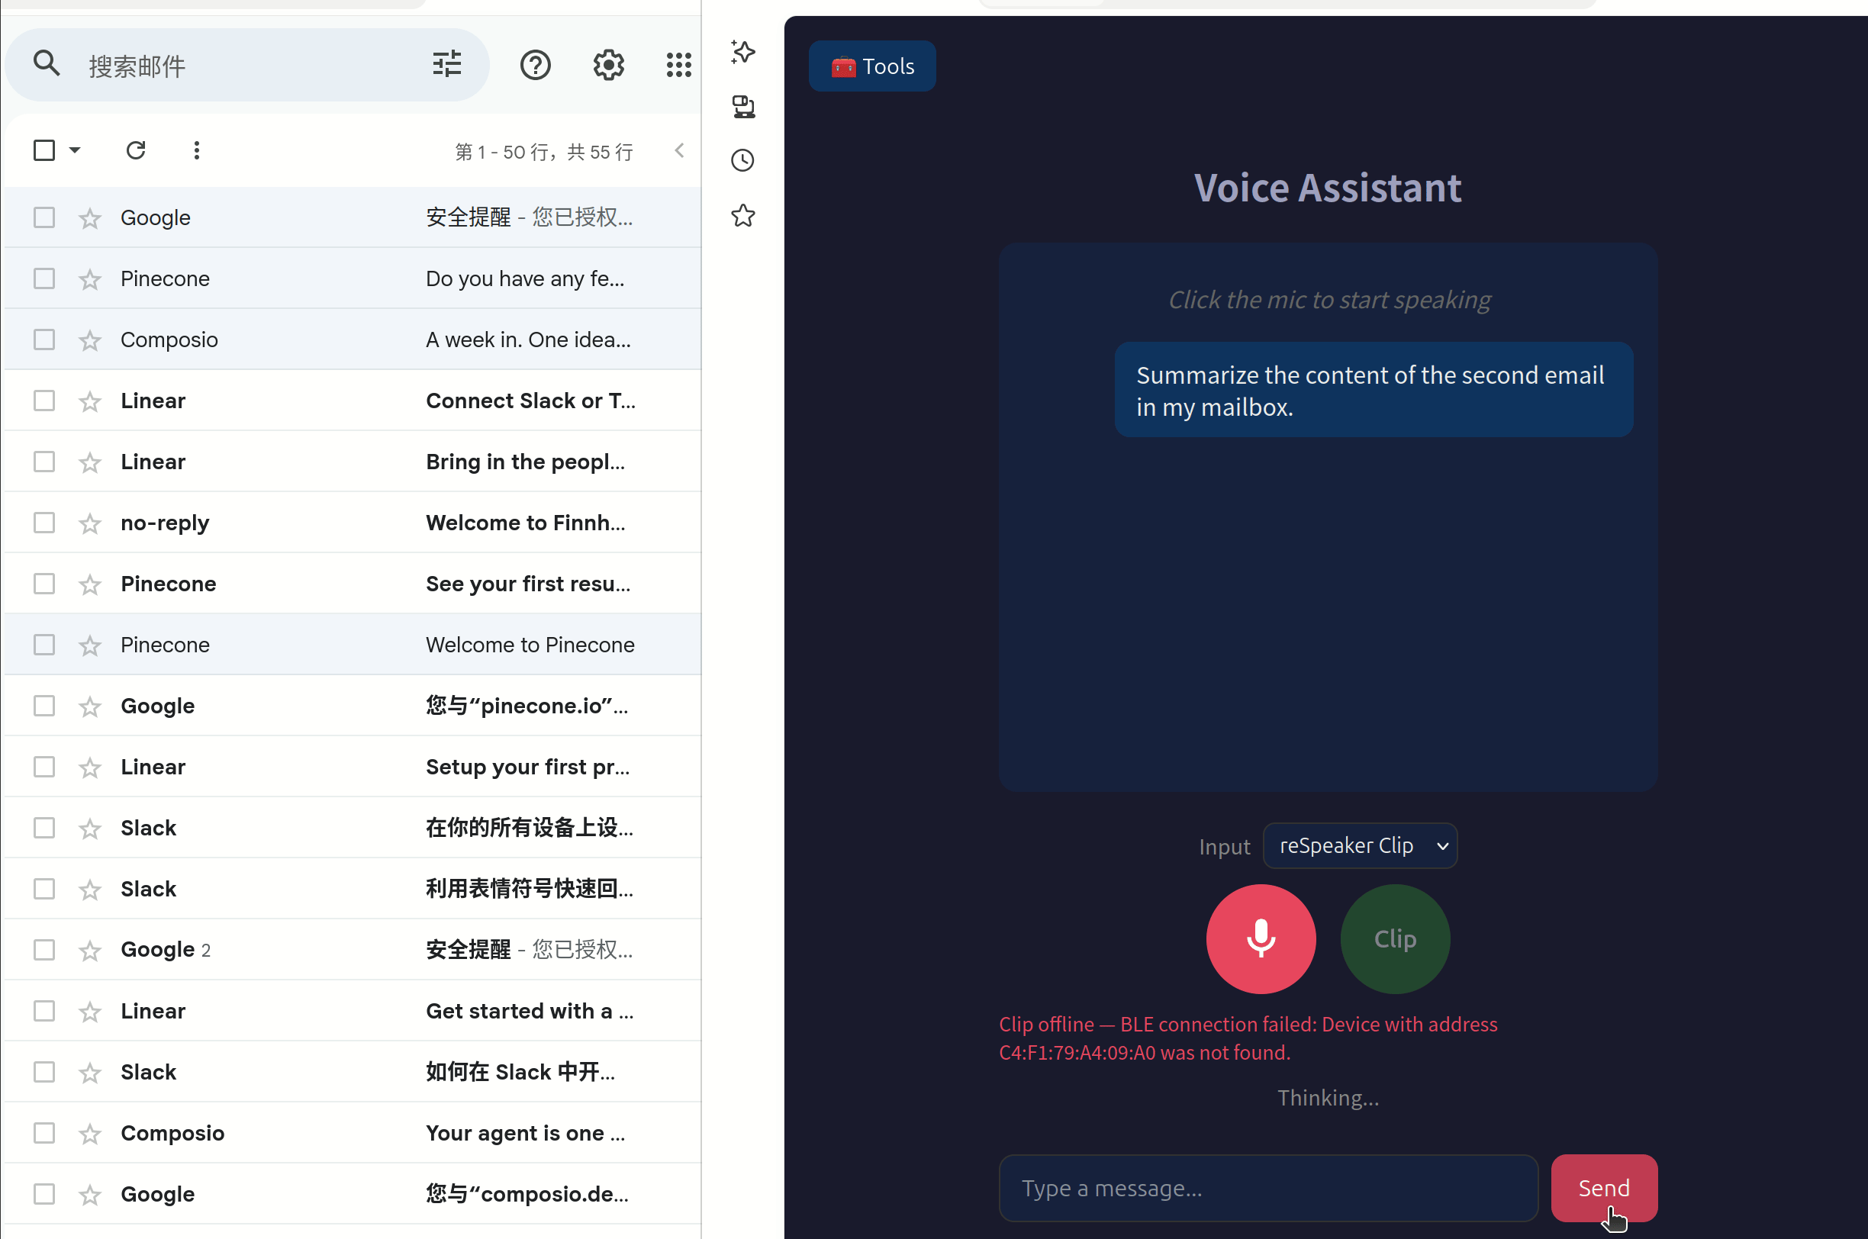
Task: Open the Tools menu button
Action: tap(871, 66)
